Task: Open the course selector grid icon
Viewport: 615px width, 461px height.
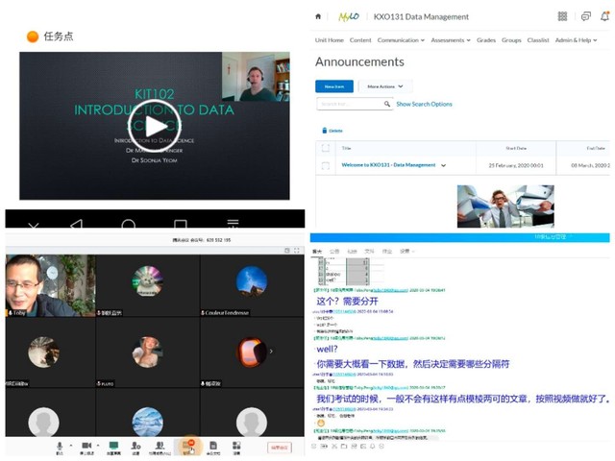Action: point(562,17)
